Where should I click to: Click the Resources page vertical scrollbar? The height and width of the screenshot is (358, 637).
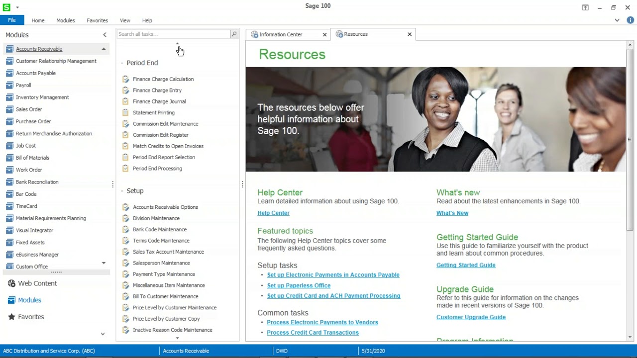630,139
